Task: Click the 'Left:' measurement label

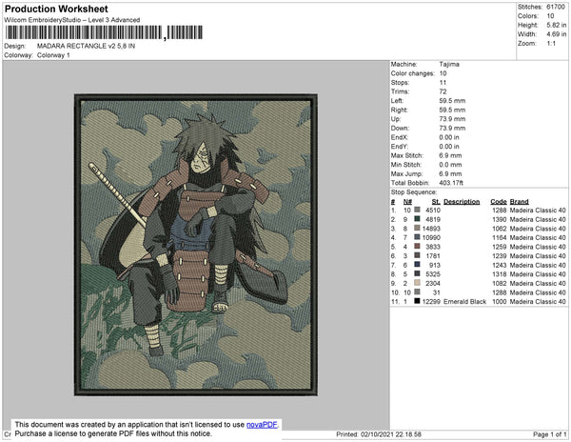Action: coord(397,101)
